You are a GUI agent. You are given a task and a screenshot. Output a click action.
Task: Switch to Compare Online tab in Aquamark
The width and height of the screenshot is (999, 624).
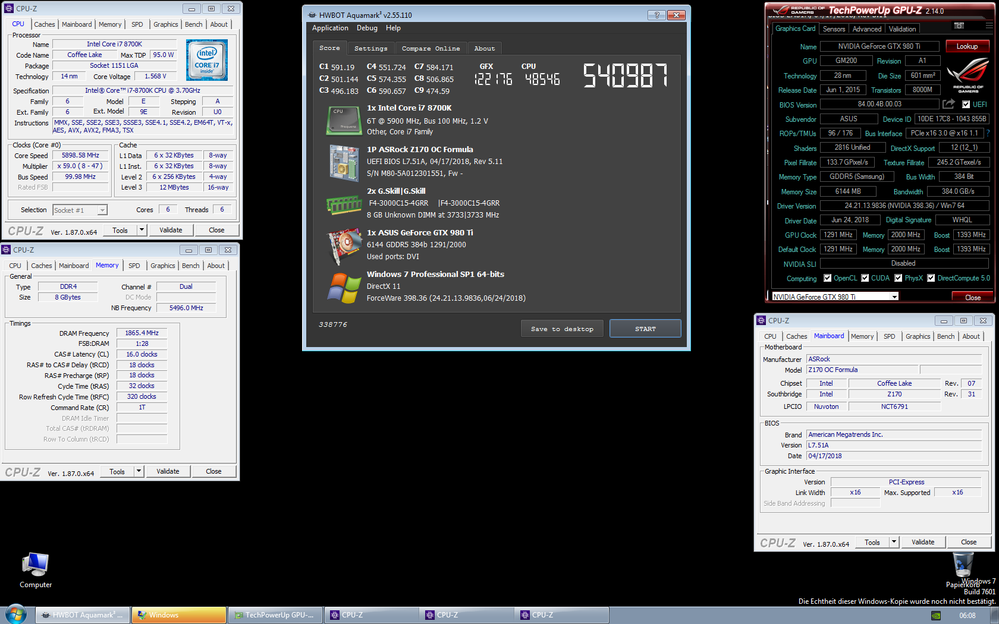click(431, 49)
